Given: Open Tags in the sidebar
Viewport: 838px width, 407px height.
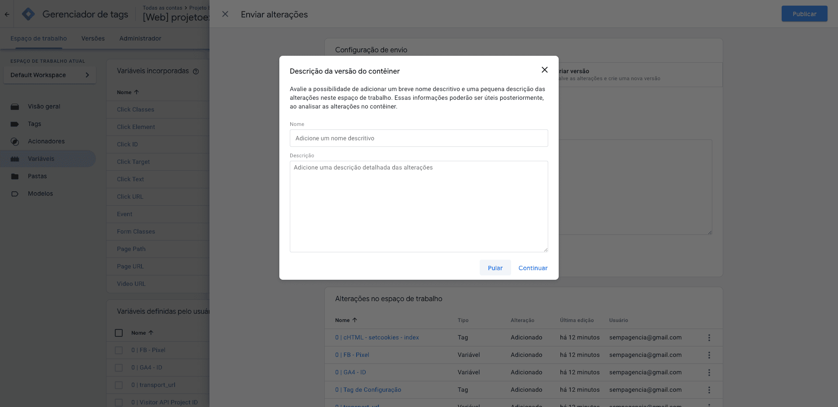Looking at the screenshot, I should coord(34,124).
